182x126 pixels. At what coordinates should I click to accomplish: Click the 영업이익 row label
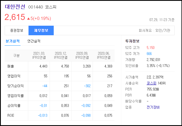14,76
